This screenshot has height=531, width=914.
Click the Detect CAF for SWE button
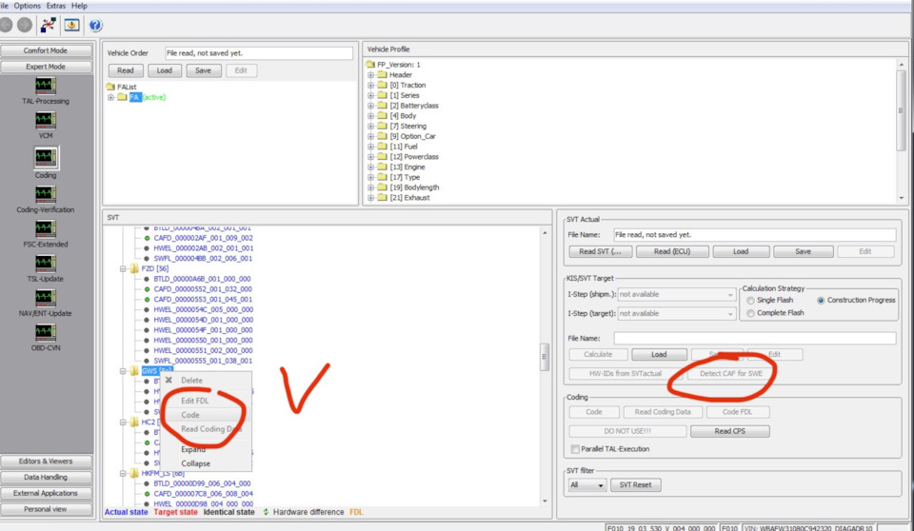tap(731, 374)
